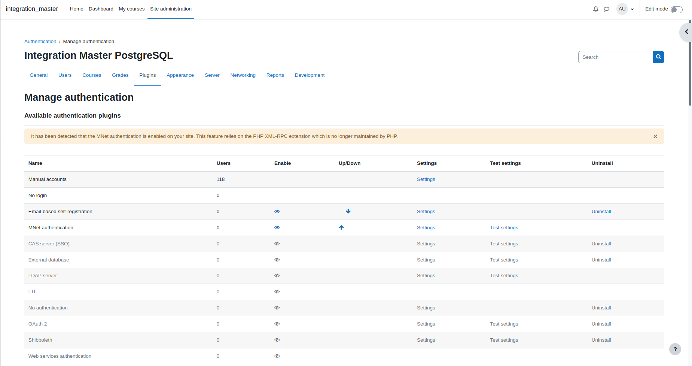The image size is (692, 366).
Task: Enable CAS server (SSO) plugin
Action: coord(277,244)
